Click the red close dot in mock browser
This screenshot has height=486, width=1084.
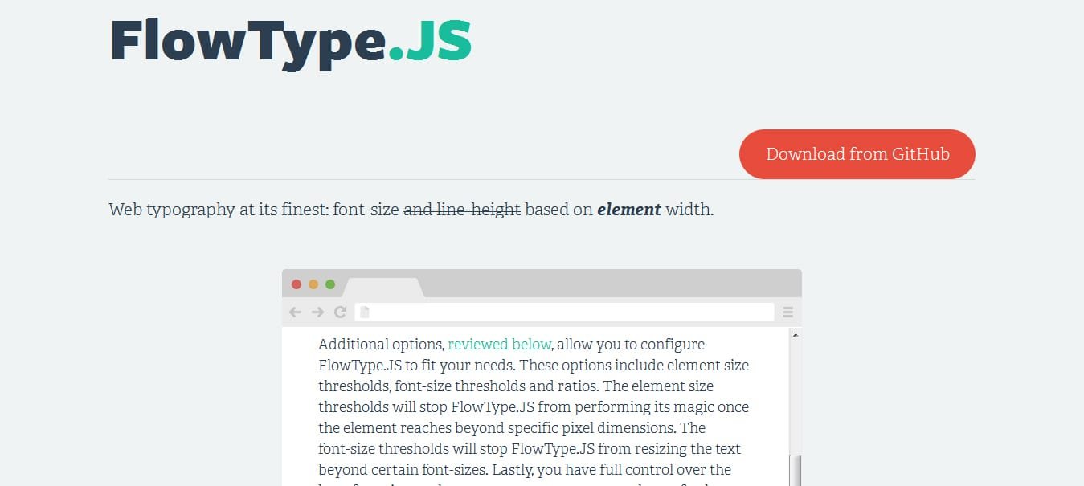click(297, 284)
